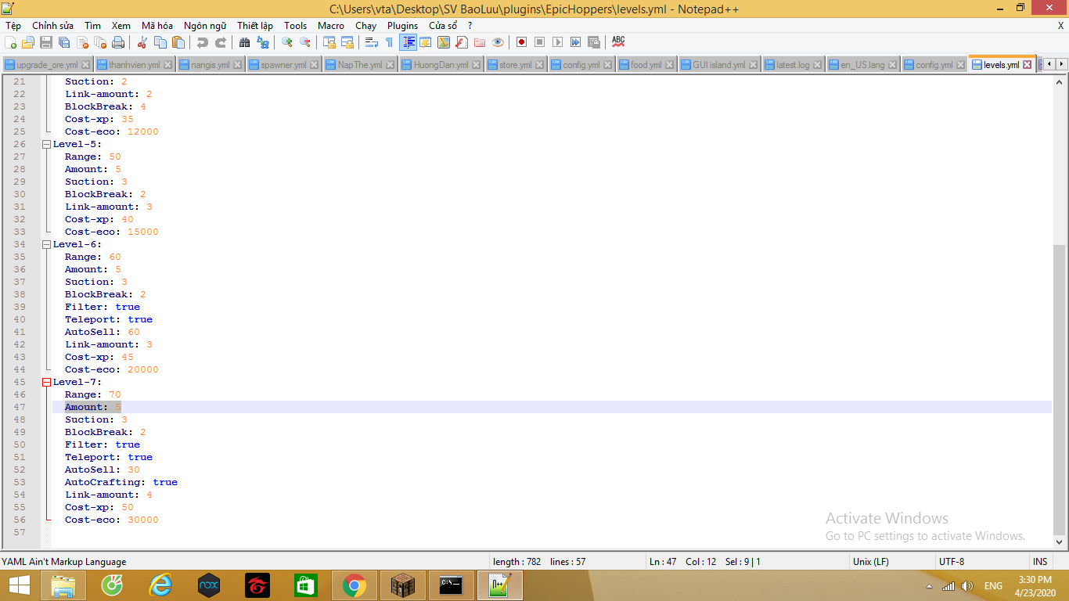Toggle the word wrap toolbar button
This screenshot has height=601, width=1069.
372,42
